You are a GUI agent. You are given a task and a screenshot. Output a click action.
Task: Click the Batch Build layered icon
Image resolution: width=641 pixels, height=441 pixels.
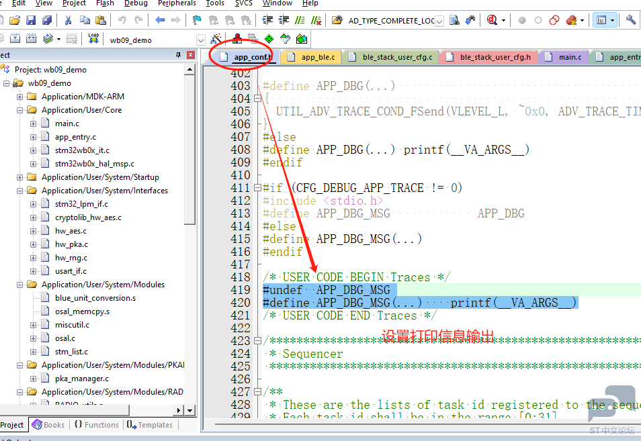pyautogui.click(x=48, y=39)
